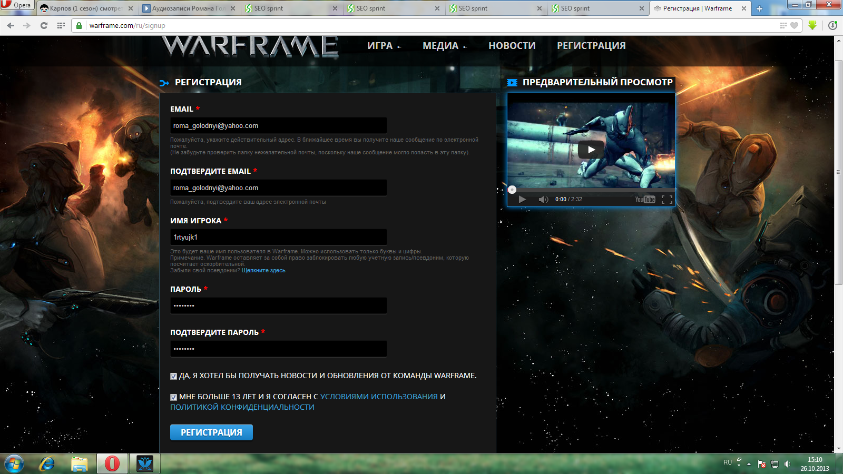Click the Щелкните здесь forgotten nickname link
The height and width of the screenshot is (474, 843).
pos(263,271)
